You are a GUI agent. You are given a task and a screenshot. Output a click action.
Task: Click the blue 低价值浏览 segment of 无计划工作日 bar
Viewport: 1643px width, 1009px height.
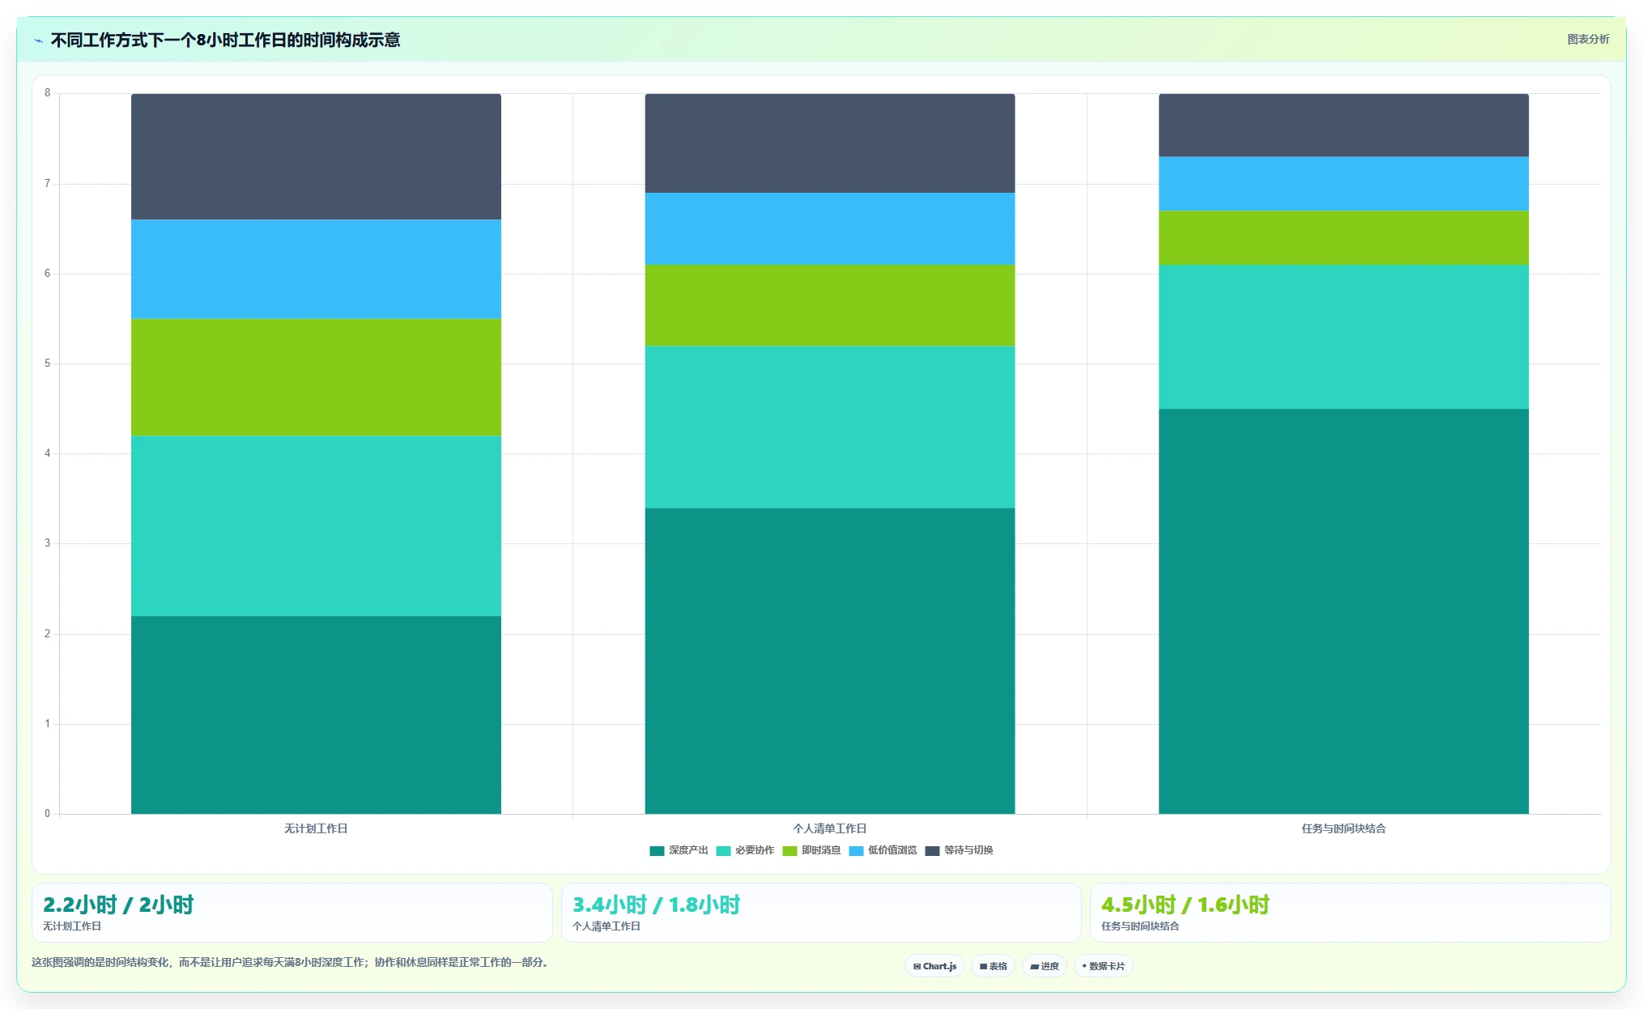point(316,269)
